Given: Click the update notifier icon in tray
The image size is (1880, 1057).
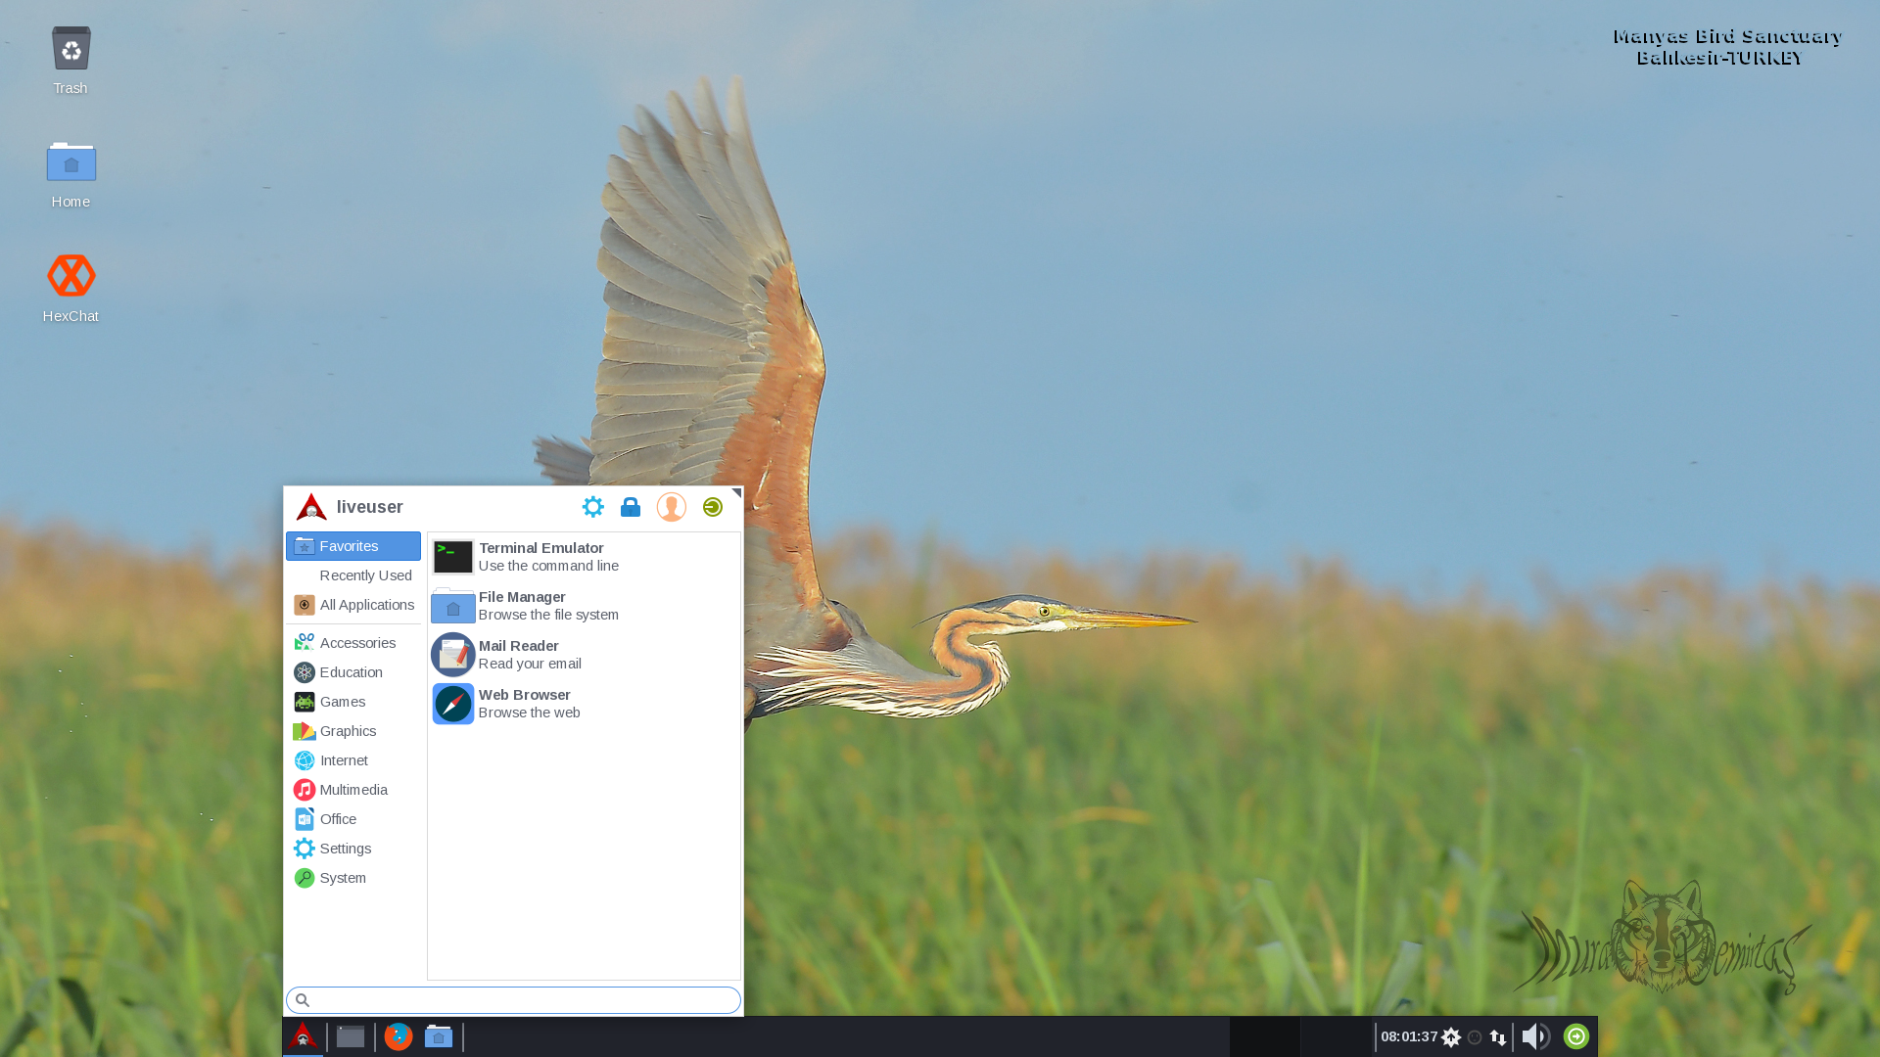Looking at the screenshot, I should click(x=1451, y=1037).
